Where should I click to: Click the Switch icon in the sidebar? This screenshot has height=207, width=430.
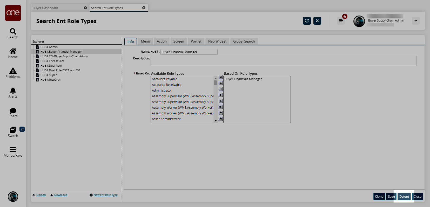[x=13, y=132]
